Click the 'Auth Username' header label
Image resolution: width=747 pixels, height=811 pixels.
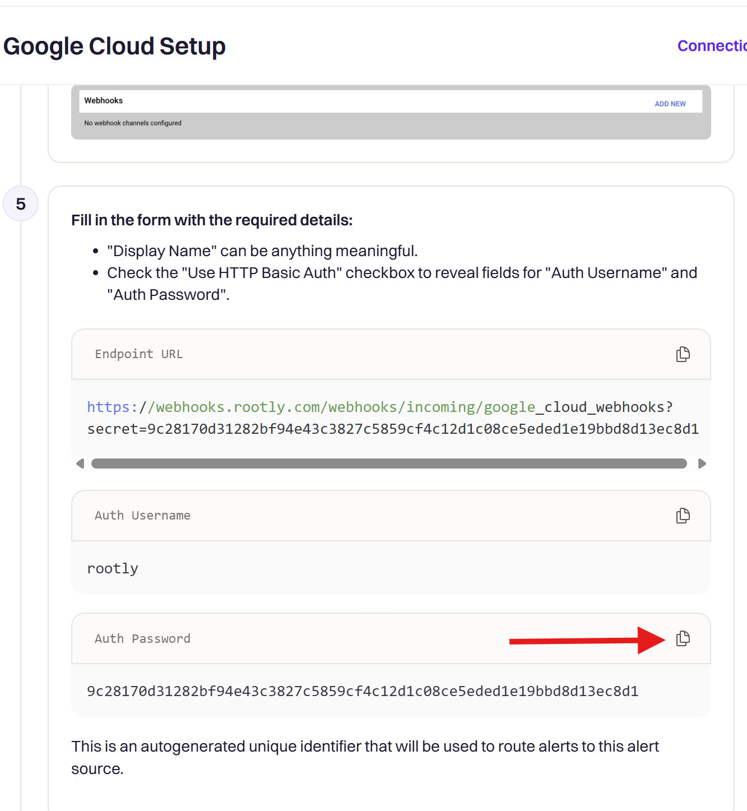click(x=142, y=516)
